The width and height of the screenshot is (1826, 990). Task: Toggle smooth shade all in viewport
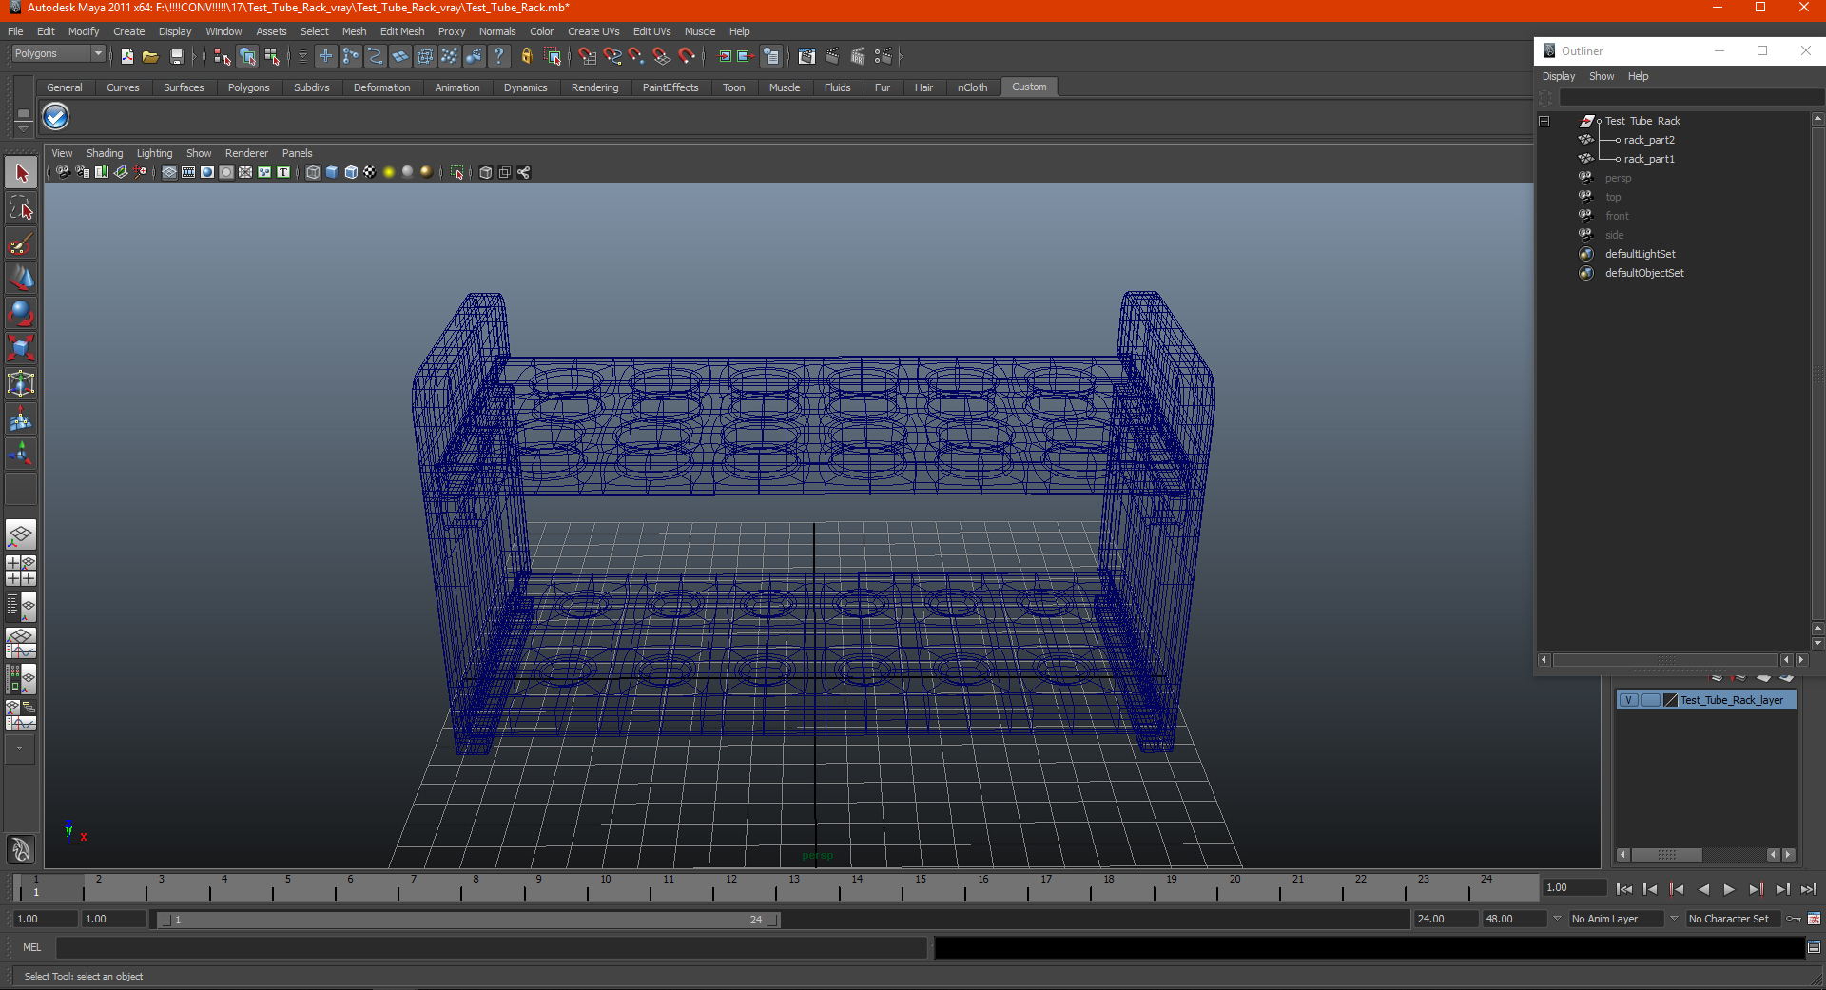coord(332,172)
